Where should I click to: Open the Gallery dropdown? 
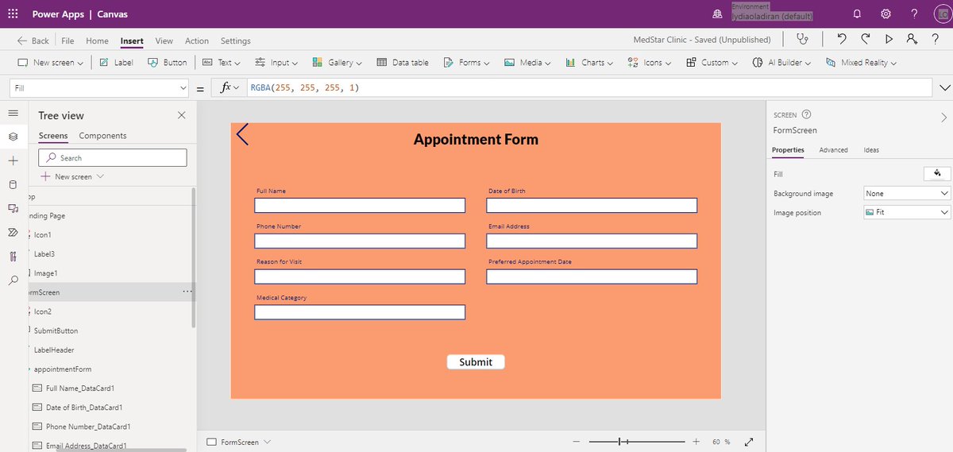[x=337, y=63]
